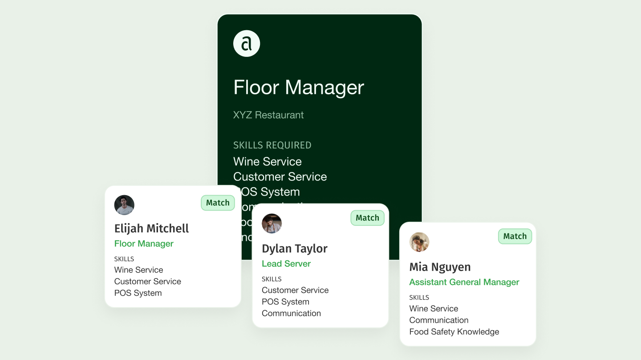Click Wine Service in required skills list
Viewport: 641px width, 360px height.
coord(268,161)
